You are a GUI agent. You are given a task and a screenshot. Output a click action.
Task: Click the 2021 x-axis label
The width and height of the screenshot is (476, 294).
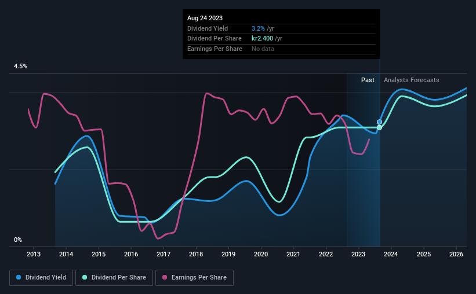pyautogui.click(x=293, y=254)
